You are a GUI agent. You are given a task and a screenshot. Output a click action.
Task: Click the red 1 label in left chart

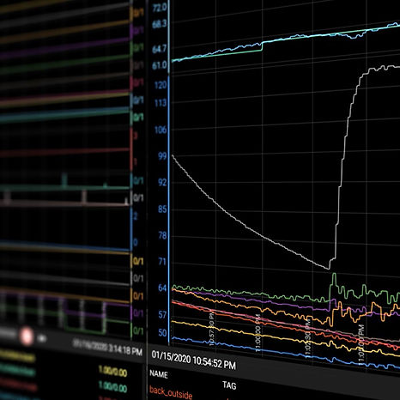tap(136, 162)
